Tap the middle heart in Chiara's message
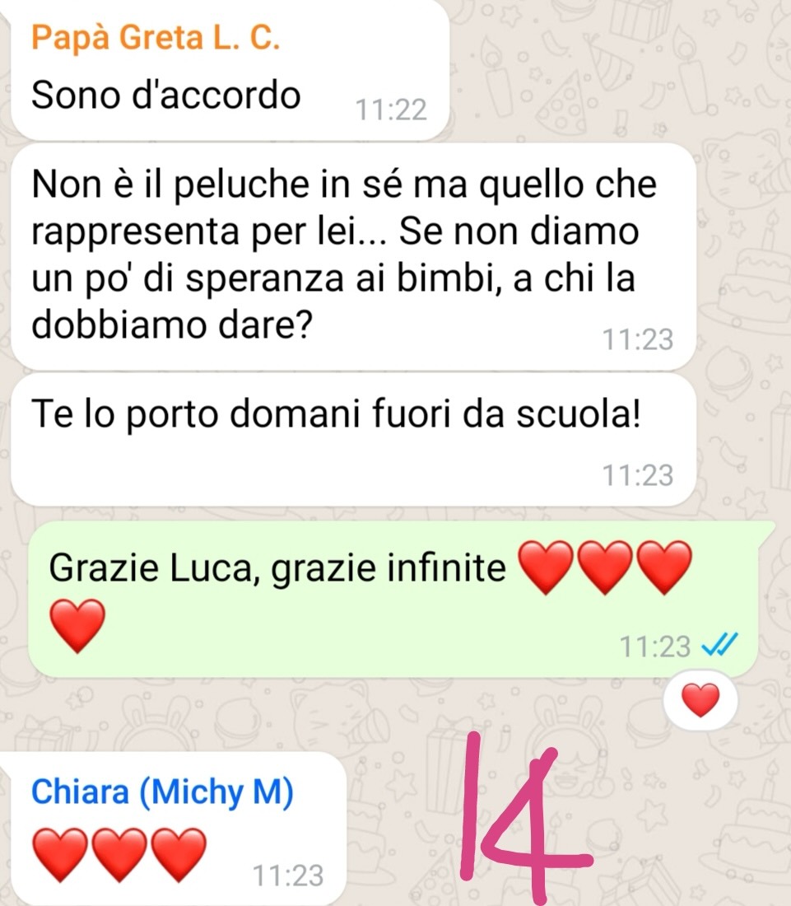 click(119, 855)
